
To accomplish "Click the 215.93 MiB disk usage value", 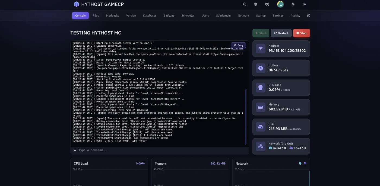I will (278, 129).
